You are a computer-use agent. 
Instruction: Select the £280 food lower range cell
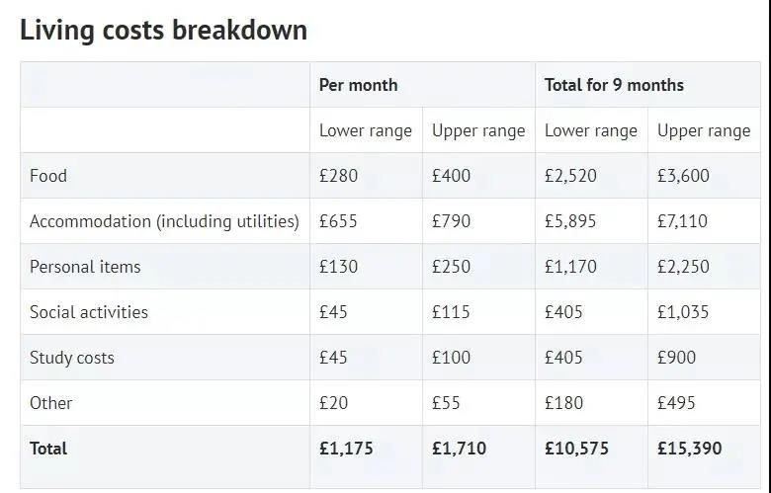pyautogui.click(x=338, y=176)
